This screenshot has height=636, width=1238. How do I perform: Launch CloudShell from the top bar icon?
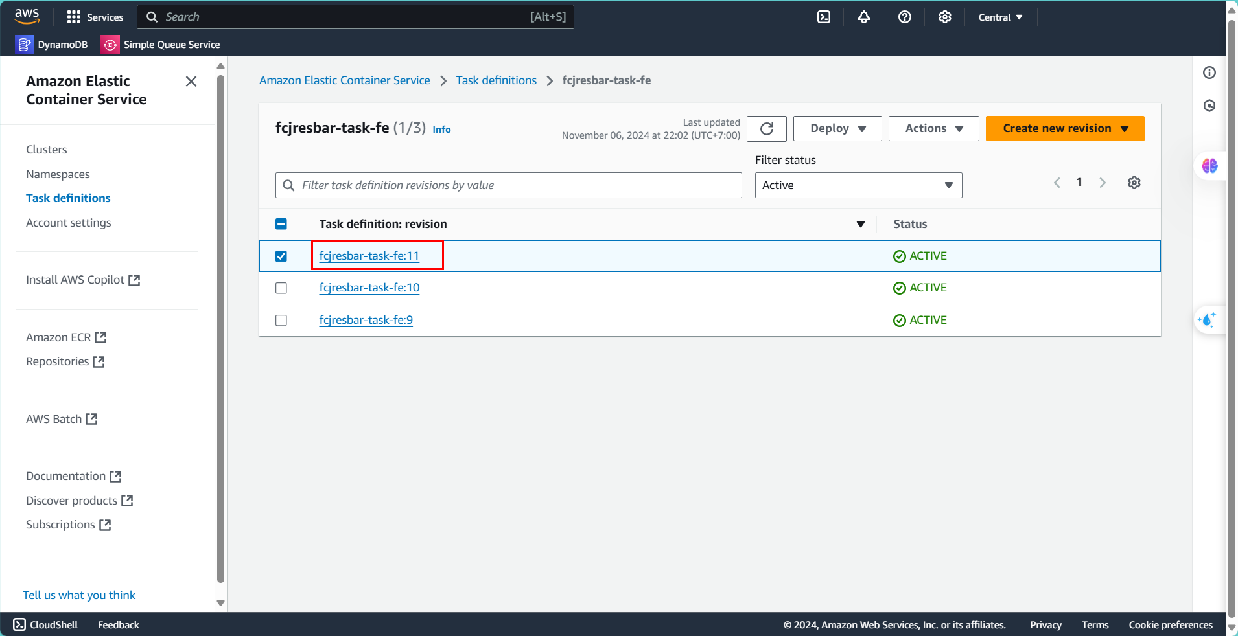pyautogui.click(x=824, y=17)
